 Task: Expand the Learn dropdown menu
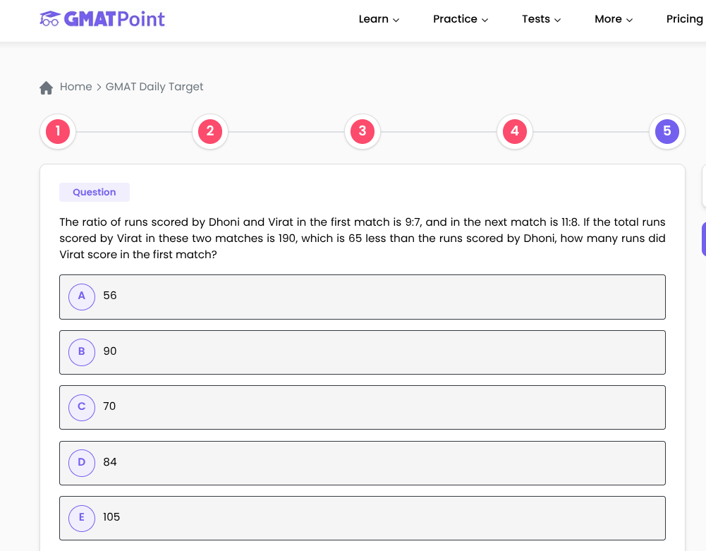click(379, 19)
